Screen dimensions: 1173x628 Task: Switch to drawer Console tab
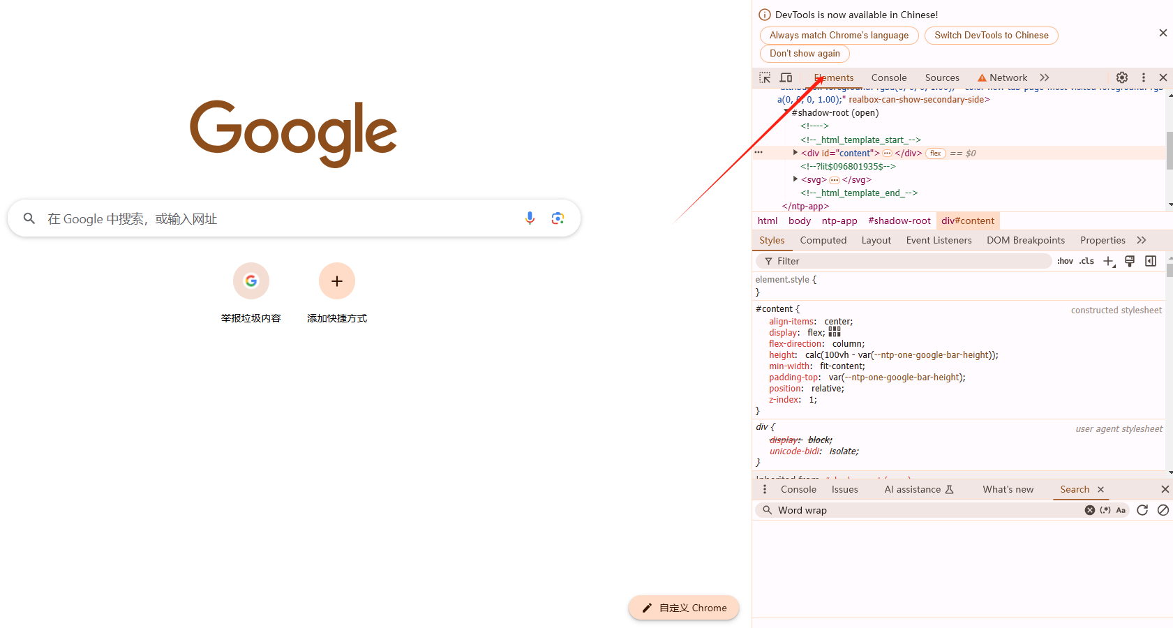(x=798, y=489)
